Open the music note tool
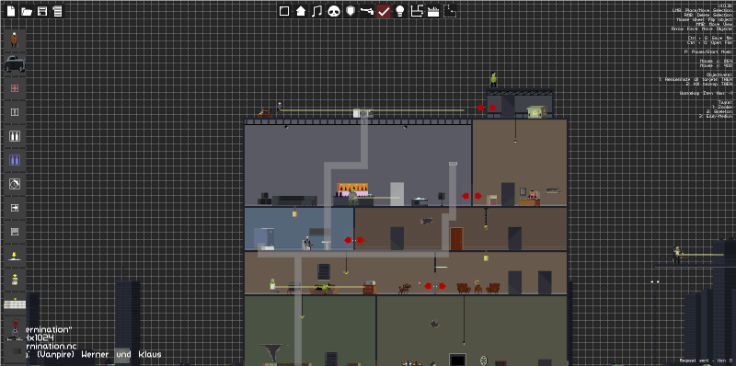Viewport: 736px width, 366px height. 317,11
